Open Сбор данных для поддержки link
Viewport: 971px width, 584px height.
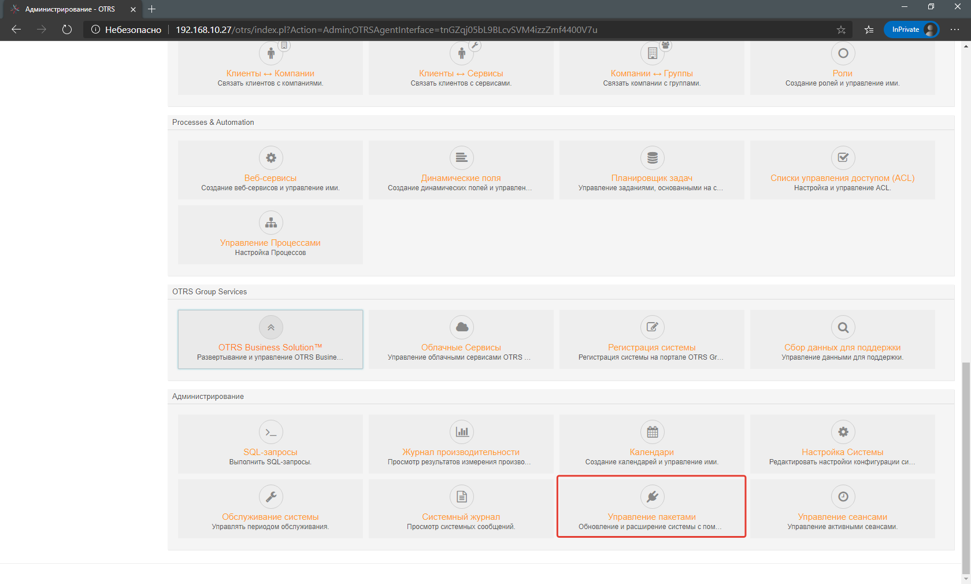[x=843, y=348]
